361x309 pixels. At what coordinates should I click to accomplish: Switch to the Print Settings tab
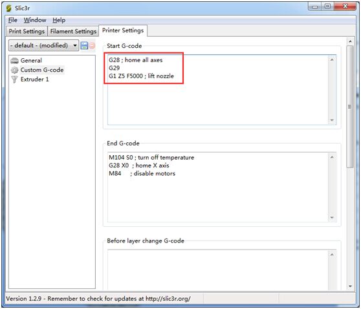pos(27,31)
